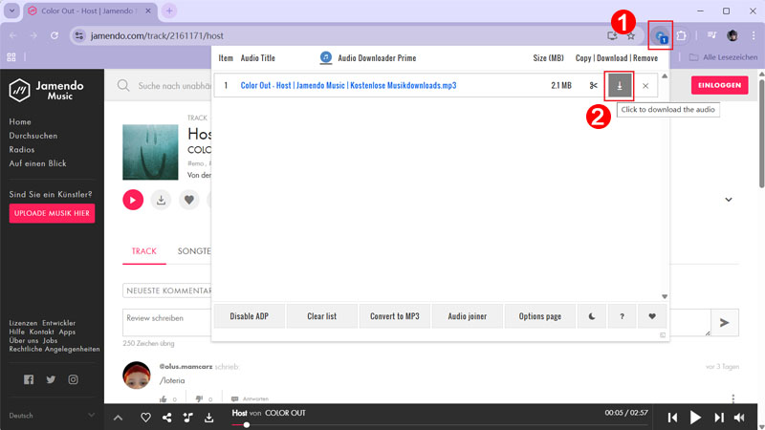The image size is (765, 430).
Task: Open the NEUESTE KOMMENTARE sort dropdown
Action: 166,290
